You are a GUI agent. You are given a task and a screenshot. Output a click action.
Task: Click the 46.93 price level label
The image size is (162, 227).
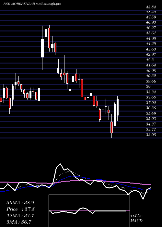tap(151, 22)
